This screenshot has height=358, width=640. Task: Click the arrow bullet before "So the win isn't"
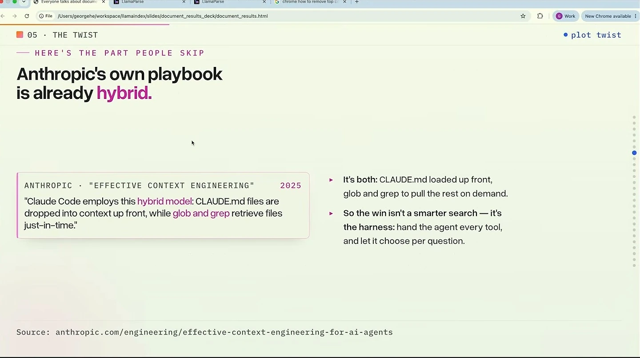click(x=331, y=213)
